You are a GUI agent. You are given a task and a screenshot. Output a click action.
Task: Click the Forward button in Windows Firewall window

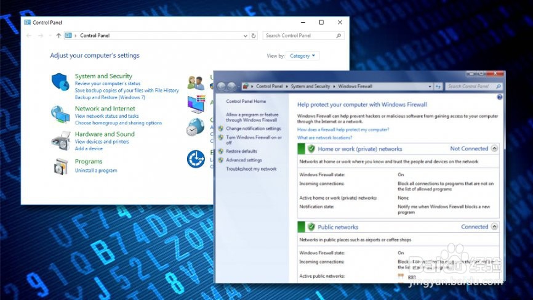[231, 86]
